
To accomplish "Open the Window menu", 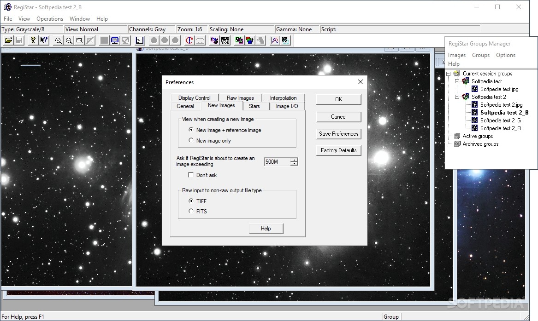I will tap(80, 18).
